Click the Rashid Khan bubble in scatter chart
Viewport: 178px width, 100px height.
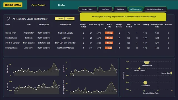tap(171, 73)
